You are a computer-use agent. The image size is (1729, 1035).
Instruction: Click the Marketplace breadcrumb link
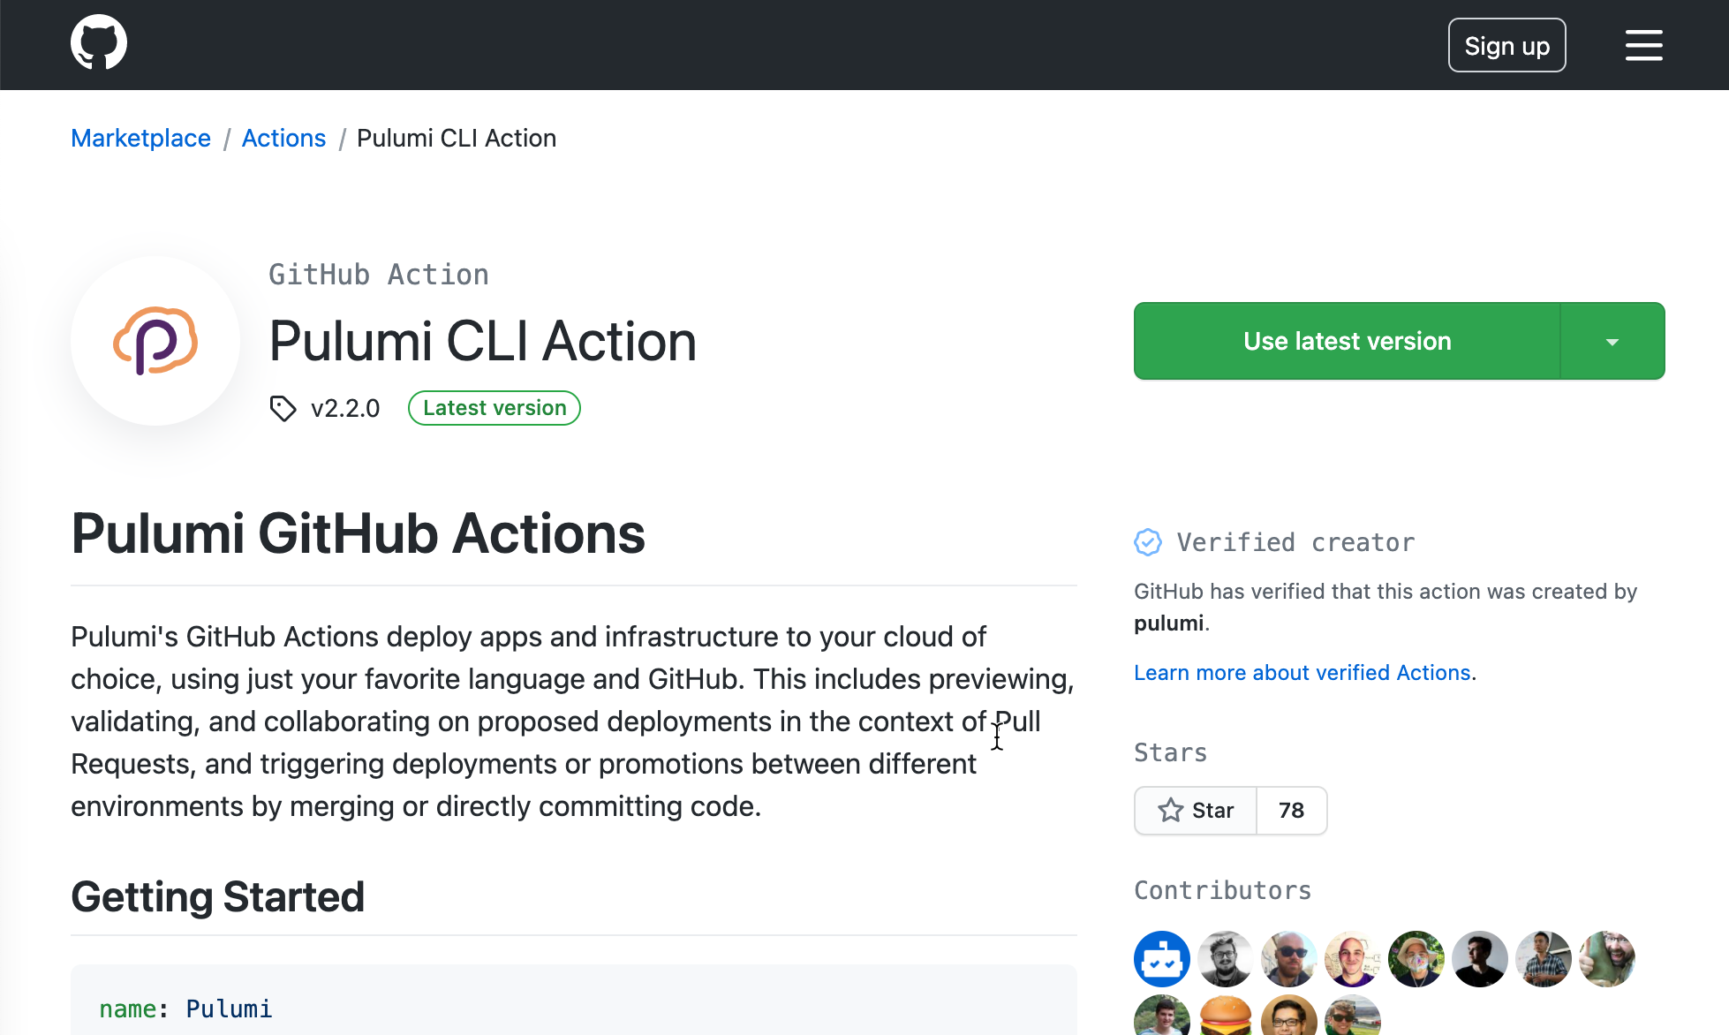click(140, 138)
